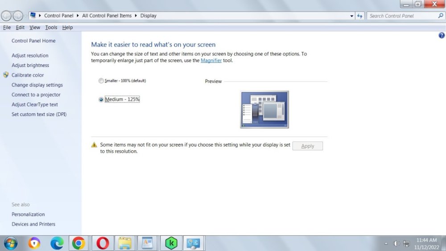Expand the Control Panel breadcrumb arrow

coord(78,16)
